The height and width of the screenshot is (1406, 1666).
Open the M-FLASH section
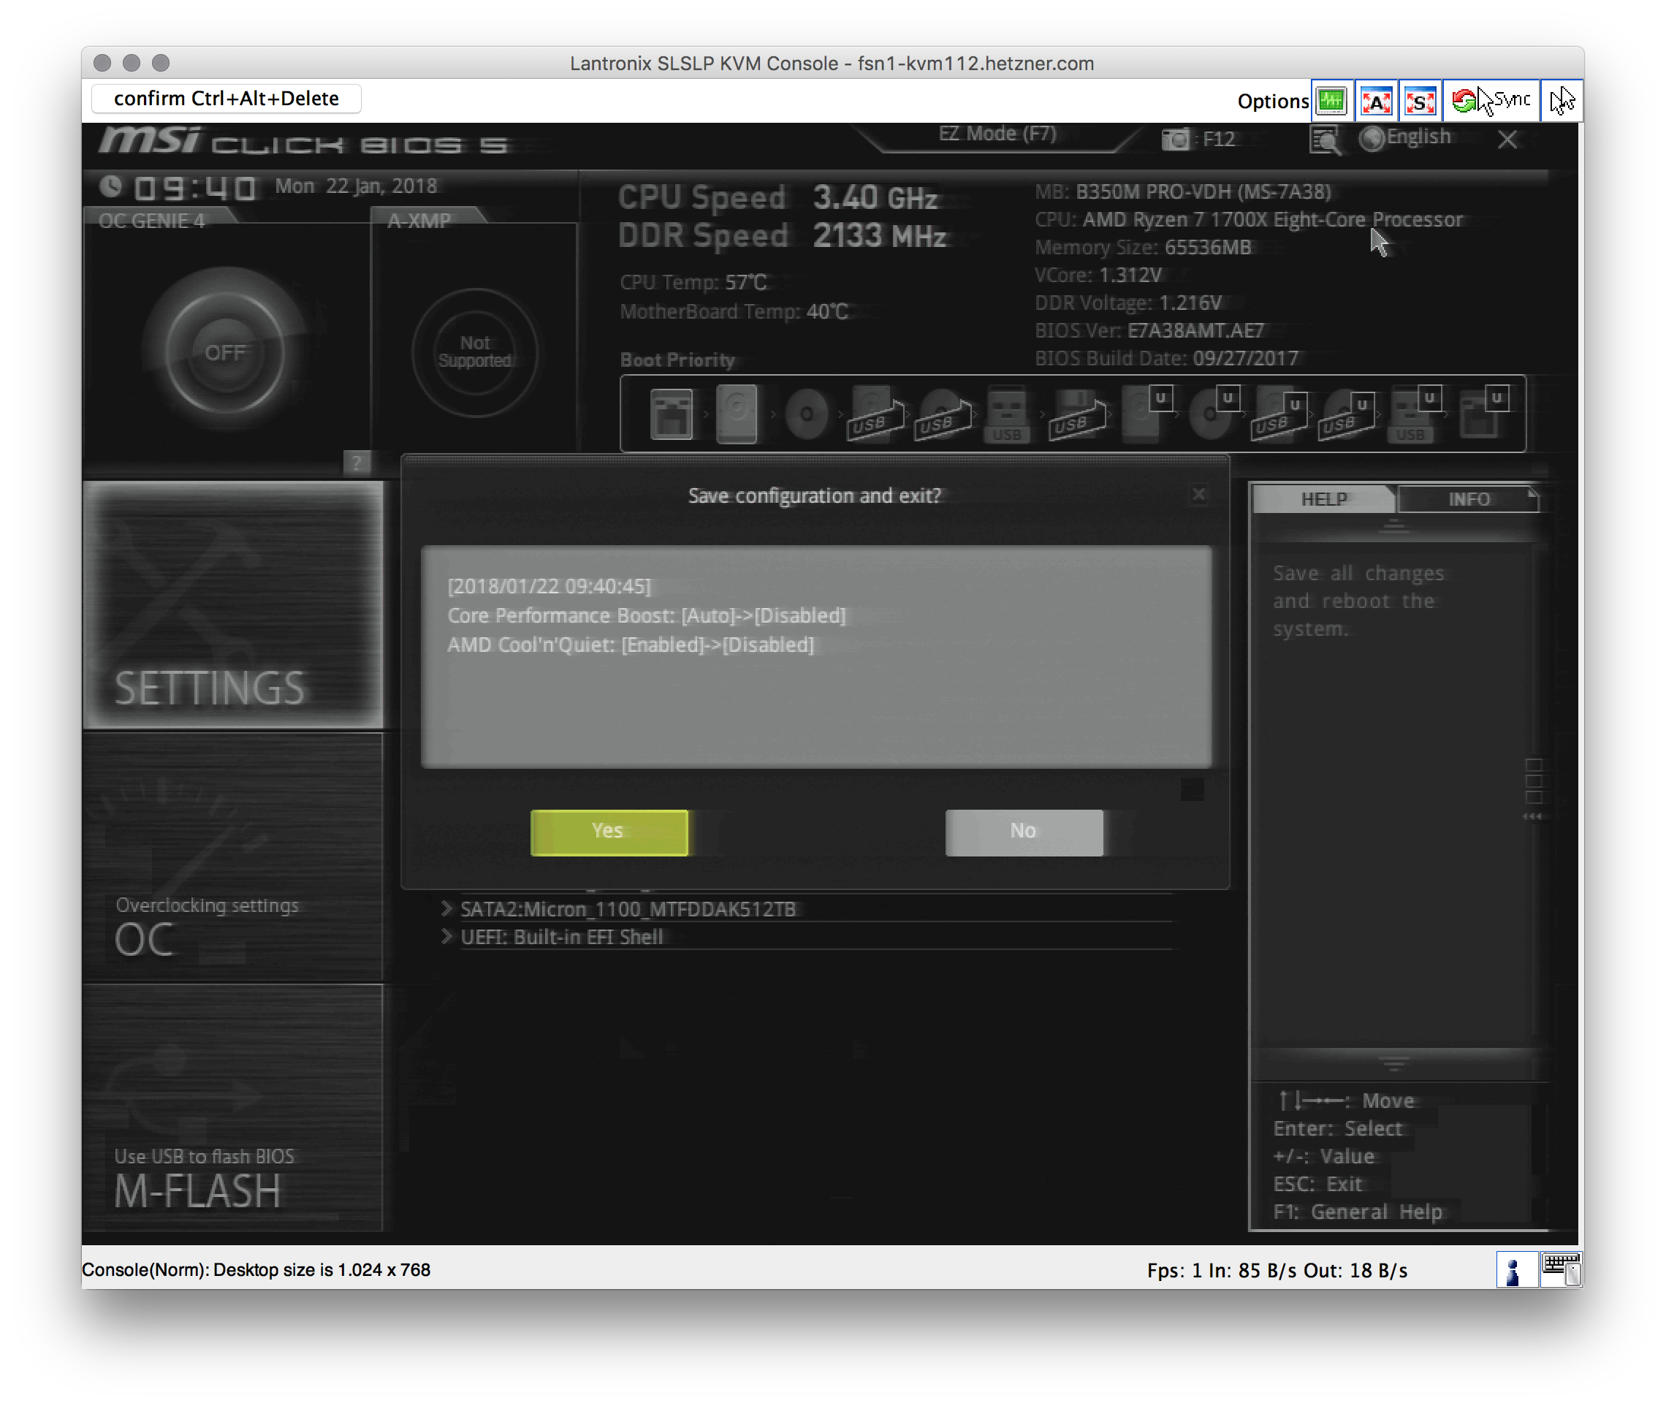pos(233,1108)
